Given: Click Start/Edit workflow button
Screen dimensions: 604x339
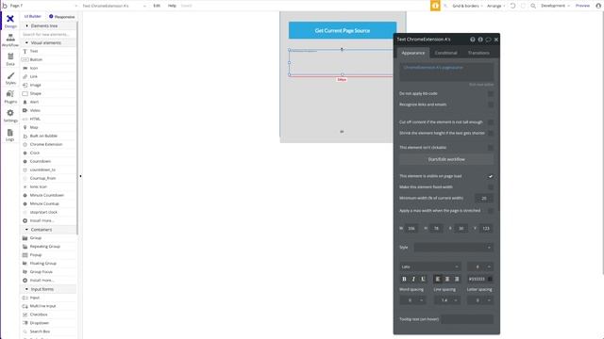Looking at the screenshot, I should coord(446,159).
